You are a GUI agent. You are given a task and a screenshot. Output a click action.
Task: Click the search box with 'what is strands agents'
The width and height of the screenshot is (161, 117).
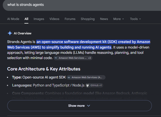click(82, 5)
